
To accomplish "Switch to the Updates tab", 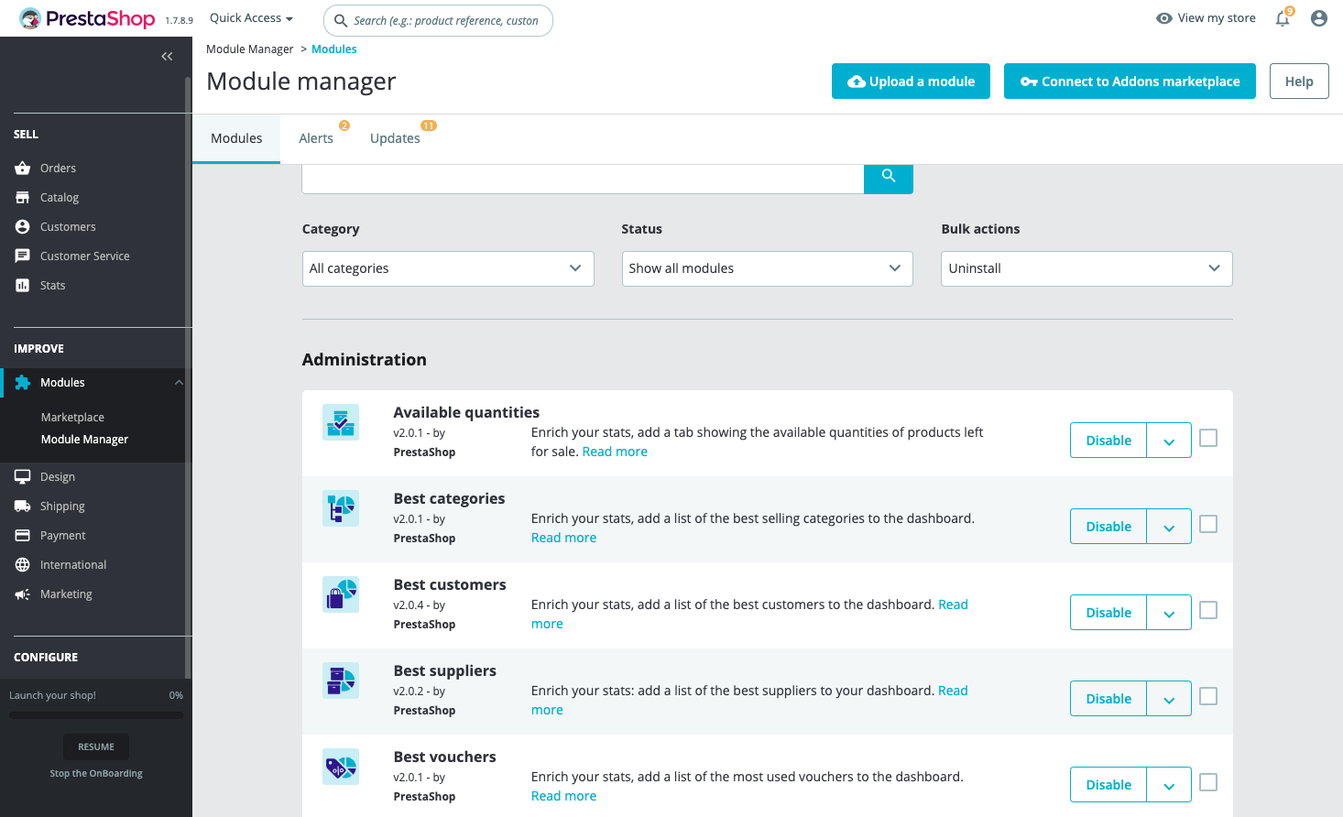I will tap(396, 138).
